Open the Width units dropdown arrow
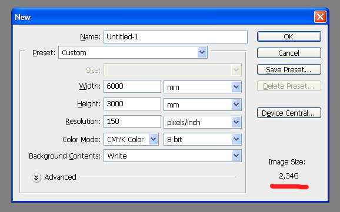Screen dimensions: 340x212 tap(236, 87)
